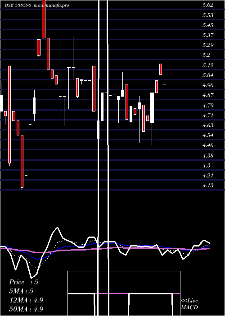The height and width of the screenshot is (316, 225).
Task: Click the '5MA : 5' readout
Action: pos(21,291)
